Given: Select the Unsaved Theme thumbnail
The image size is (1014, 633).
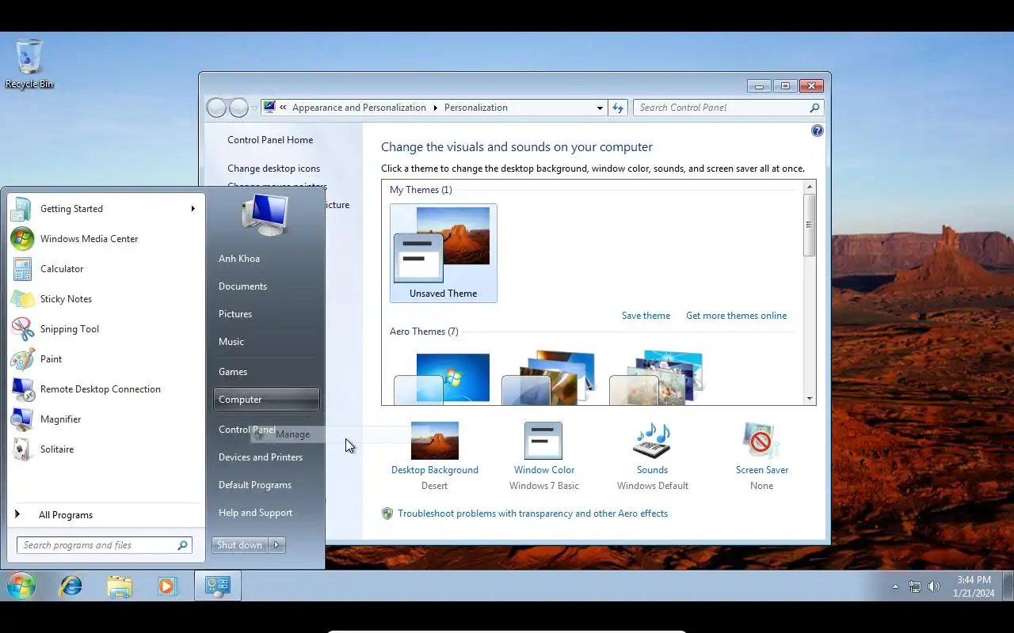Looking at the screenshot, I should click(x=444, y=253).
